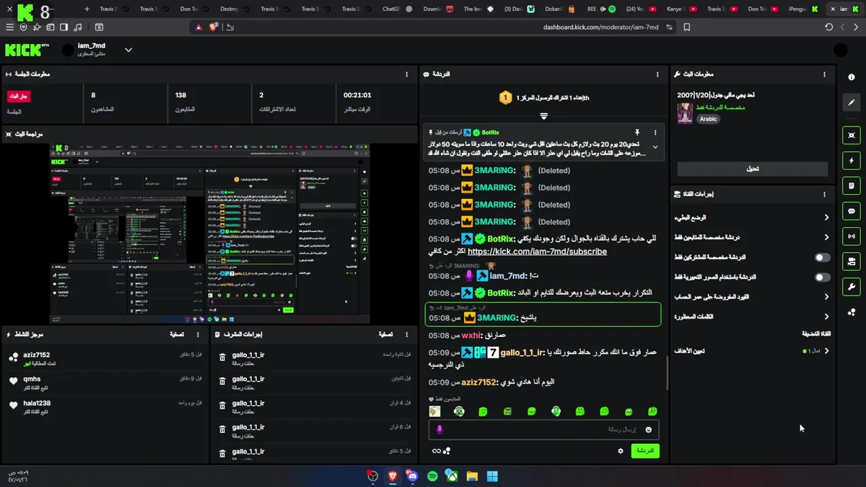Reload the page with the refresh icon
Screen dimensions: 866x487
click(829, 27)
